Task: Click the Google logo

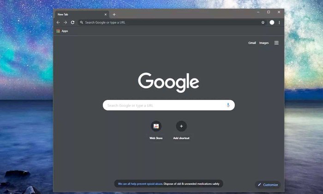Action: click(x=168, y=82)
